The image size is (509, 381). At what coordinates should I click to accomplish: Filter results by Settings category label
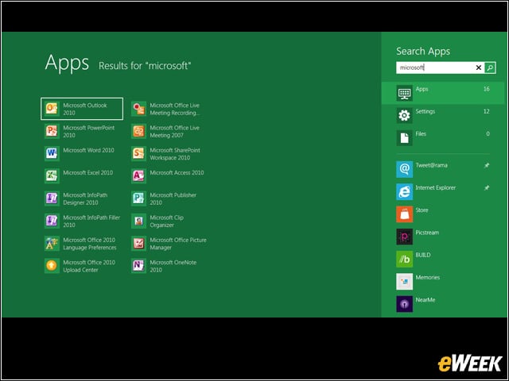tap(425, 111)
